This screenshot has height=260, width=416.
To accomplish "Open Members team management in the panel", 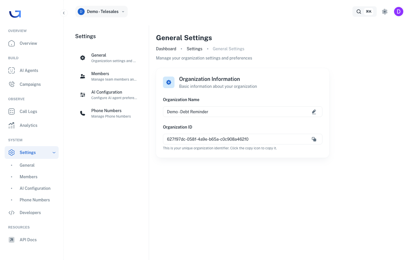I will coord(109,76).
